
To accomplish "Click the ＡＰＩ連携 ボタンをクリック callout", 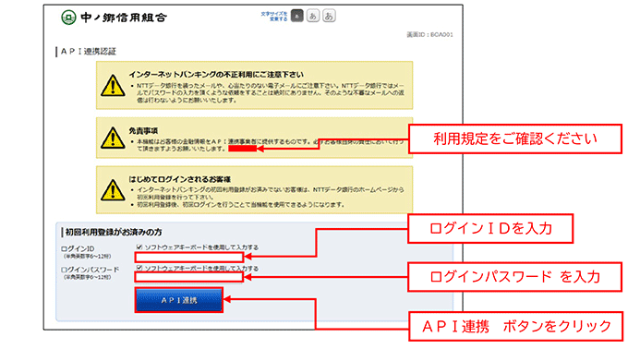I will (516, 327).
